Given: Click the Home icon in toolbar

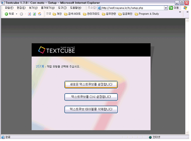Looking at the screenshot, I should click(40, 14).
